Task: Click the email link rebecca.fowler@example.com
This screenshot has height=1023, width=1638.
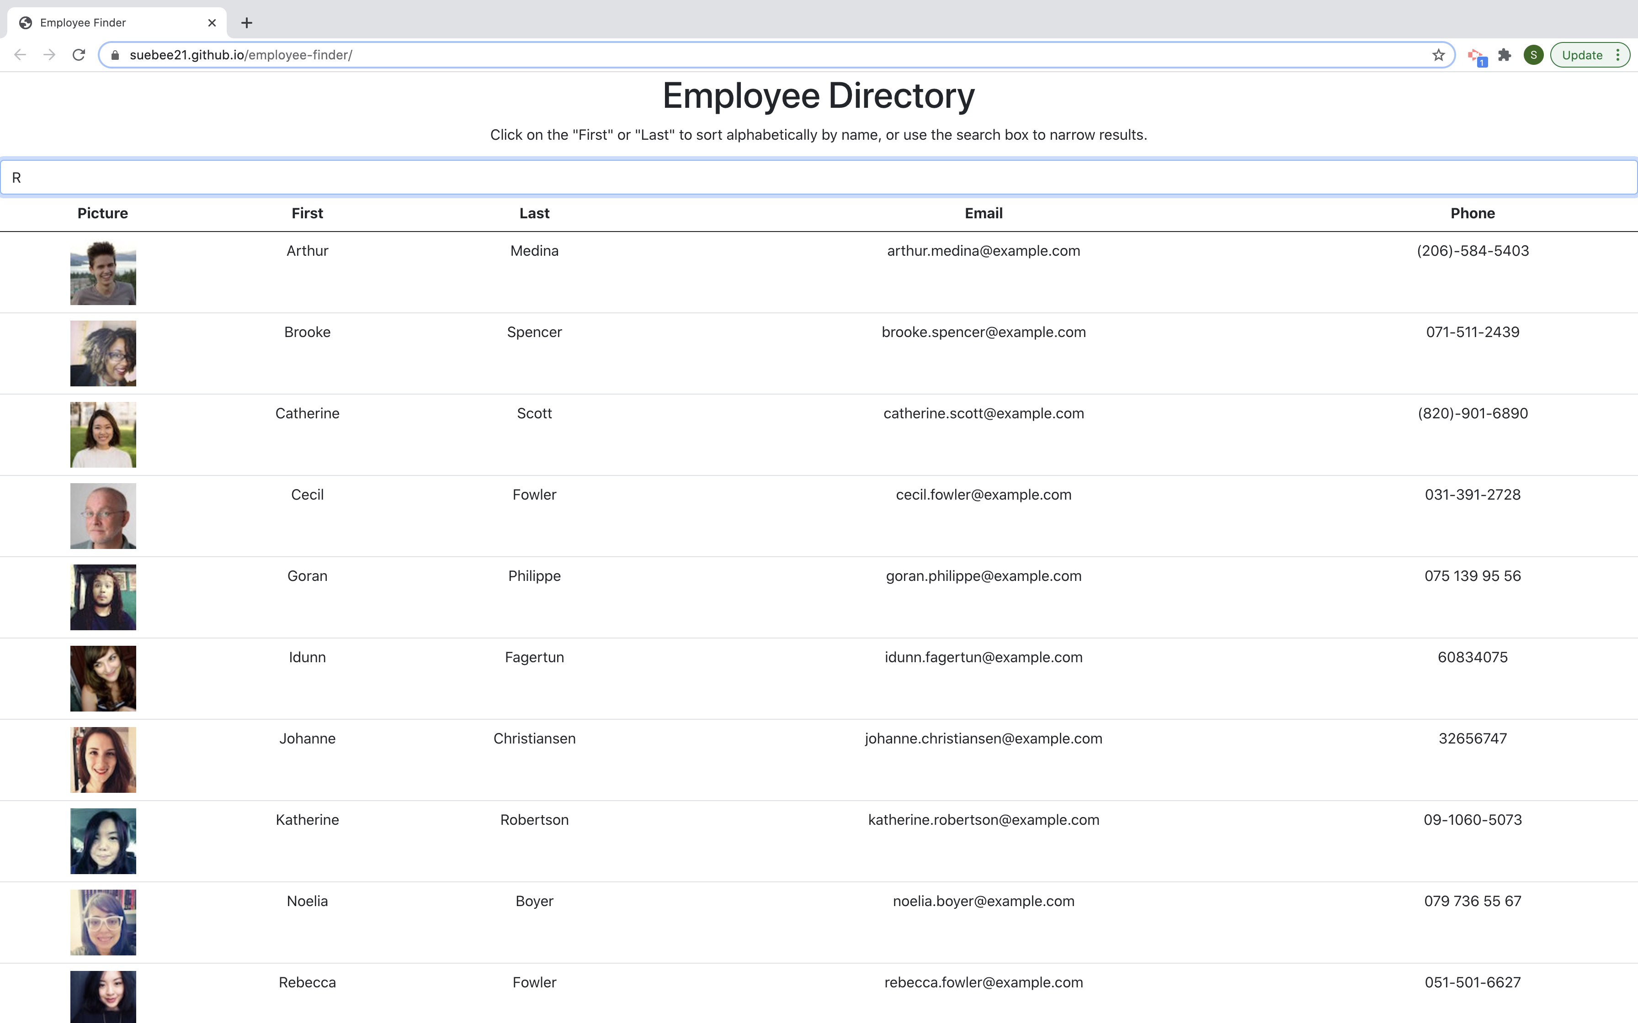Action: (x=983, y=982)
